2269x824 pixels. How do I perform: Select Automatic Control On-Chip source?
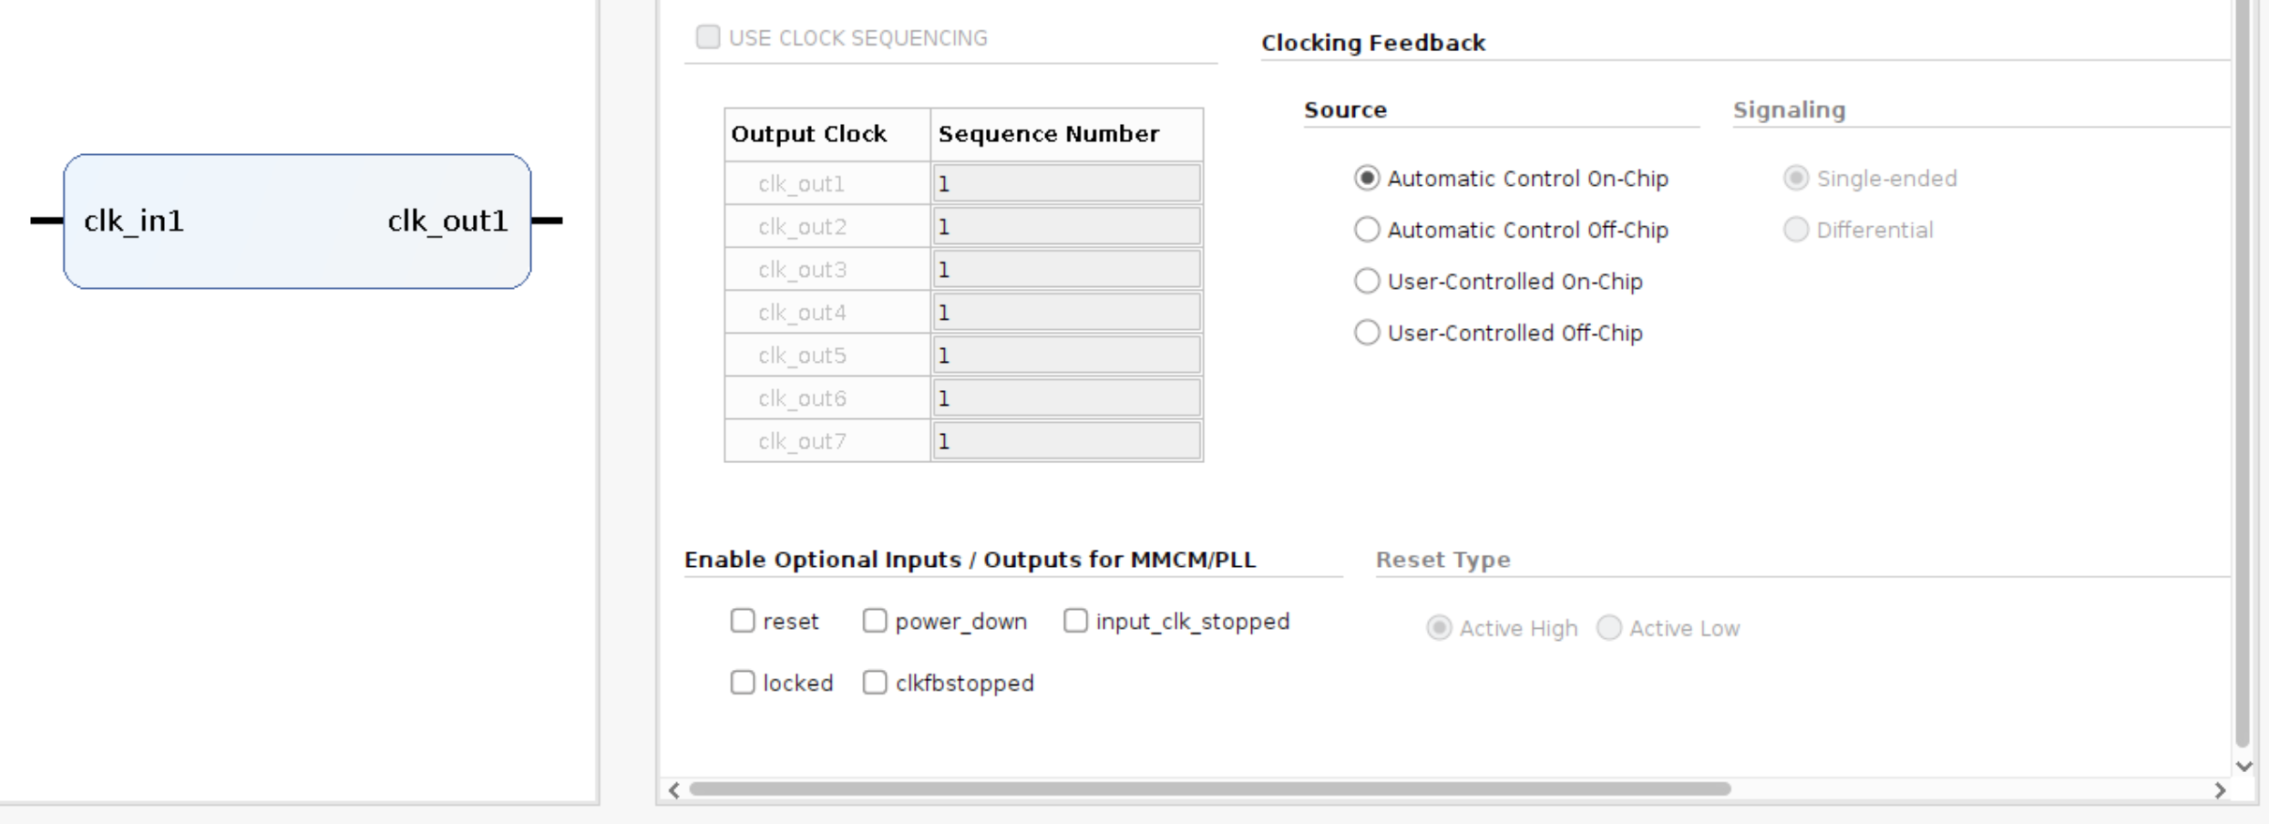[x=1366, y=178]
